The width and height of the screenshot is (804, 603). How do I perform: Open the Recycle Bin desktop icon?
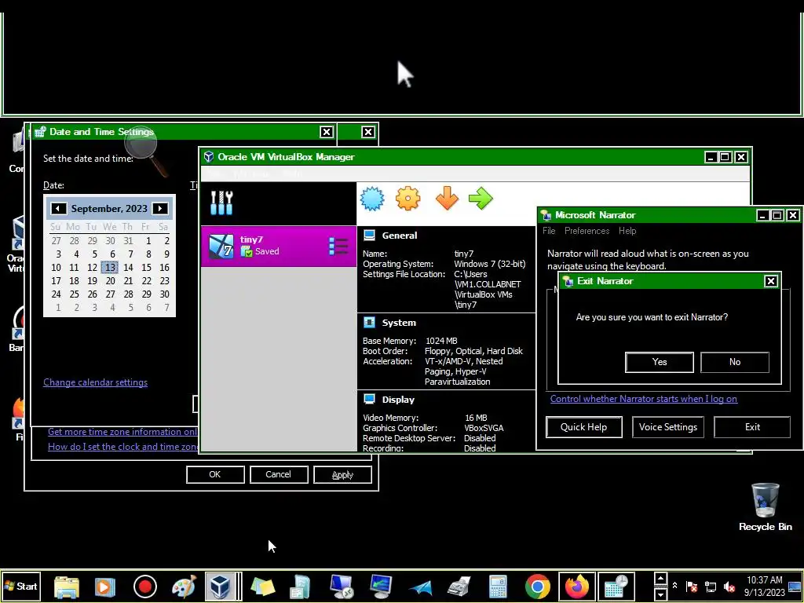pos(765,506)
